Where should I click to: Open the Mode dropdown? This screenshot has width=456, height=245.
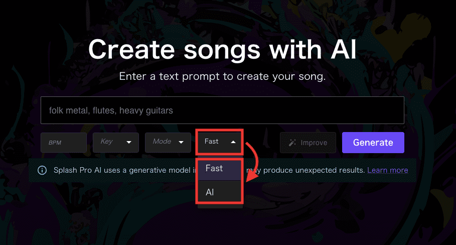pyautogui.click(x=168, y=143)
